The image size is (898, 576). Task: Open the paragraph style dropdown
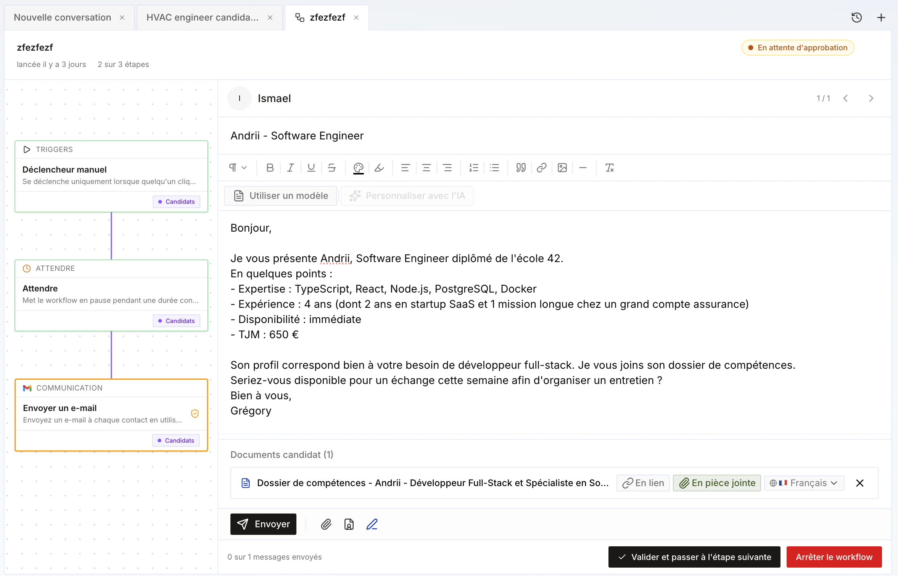[x=238, y=168]
